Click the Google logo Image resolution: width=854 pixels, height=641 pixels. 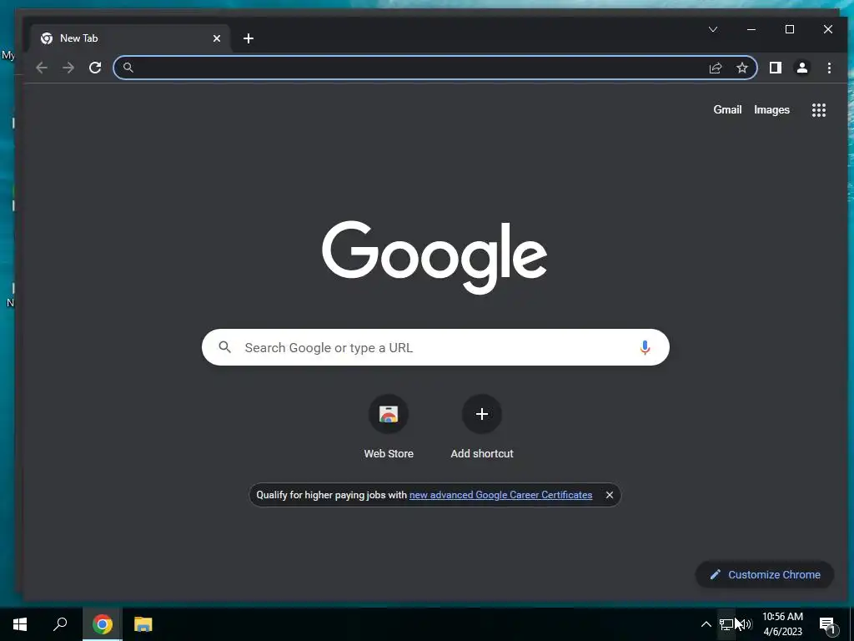(434, 257)
